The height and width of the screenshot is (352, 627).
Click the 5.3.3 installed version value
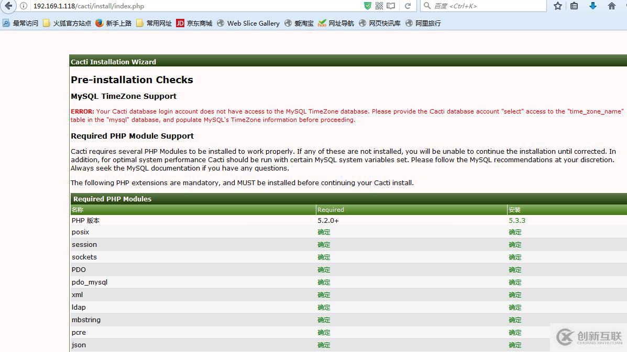click(517, 220)
